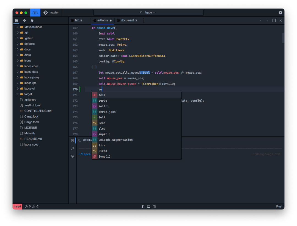Select the self keyword completion
Screen dimensions: 297x226
pos(137,95)
